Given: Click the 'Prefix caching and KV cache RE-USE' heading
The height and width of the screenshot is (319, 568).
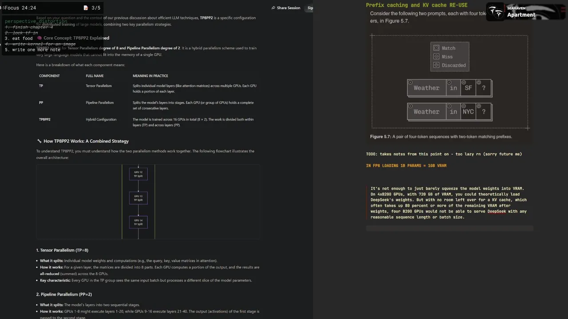Looking at the screenshot, I should pos(417,5).
